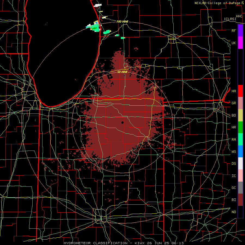The width and height of the screenshot is (245, 245).
Task: Click the HA red legend swatch
Action: pos(240,91)
